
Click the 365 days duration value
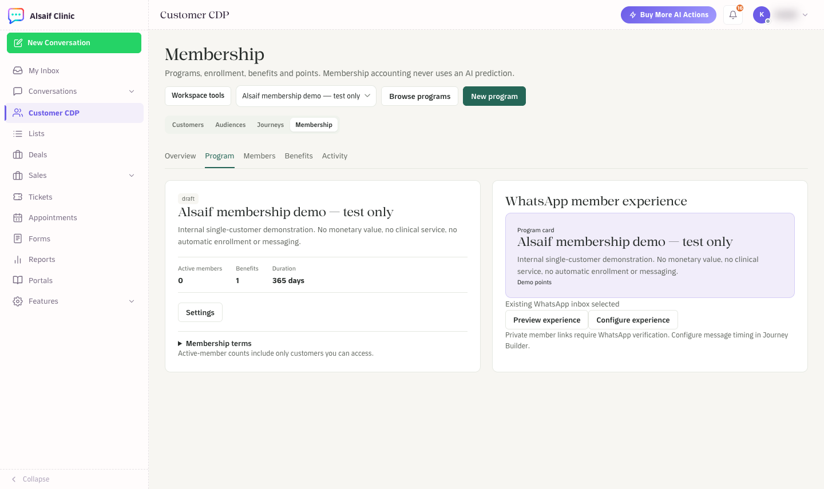pyautogui.click(x=288, y=281)
